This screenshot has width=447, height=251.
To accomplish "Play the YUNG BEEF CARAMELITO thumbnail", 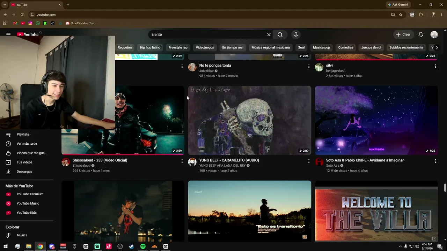I will [x=250, y=120].
